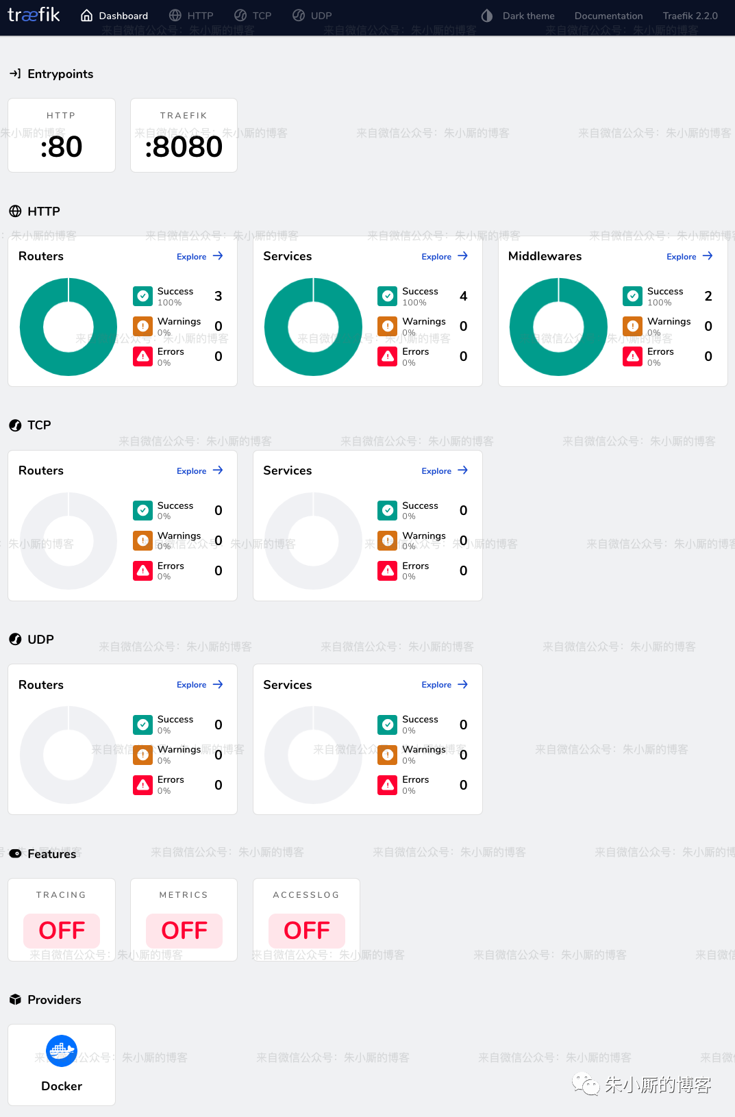Click UDP Services Warnings icon
Viewport: 735px width, 1117px height.
pyautogui.click(x=388, y=755)
